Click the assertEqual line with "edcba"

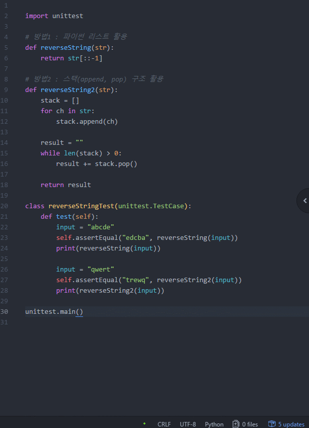point(147,238)
